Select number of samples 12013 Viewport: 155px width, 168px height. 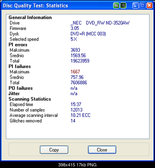click(77, 110)
